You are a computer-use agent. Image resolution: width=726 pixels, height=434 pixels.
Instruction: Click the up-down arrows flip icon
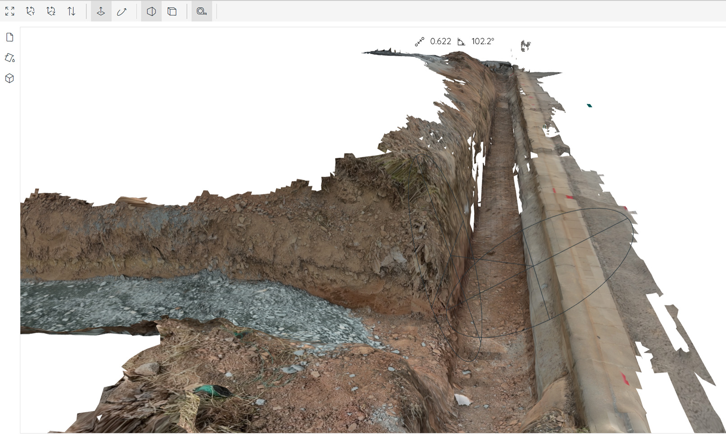pyautogui.click(x=72, y=12)
